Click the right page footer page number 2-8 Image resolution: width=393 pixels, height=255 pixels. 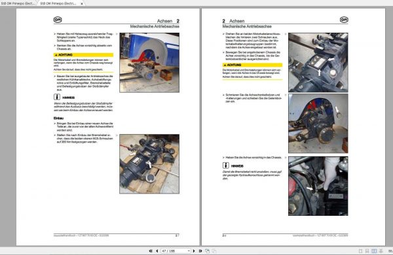tap(224, 235)
